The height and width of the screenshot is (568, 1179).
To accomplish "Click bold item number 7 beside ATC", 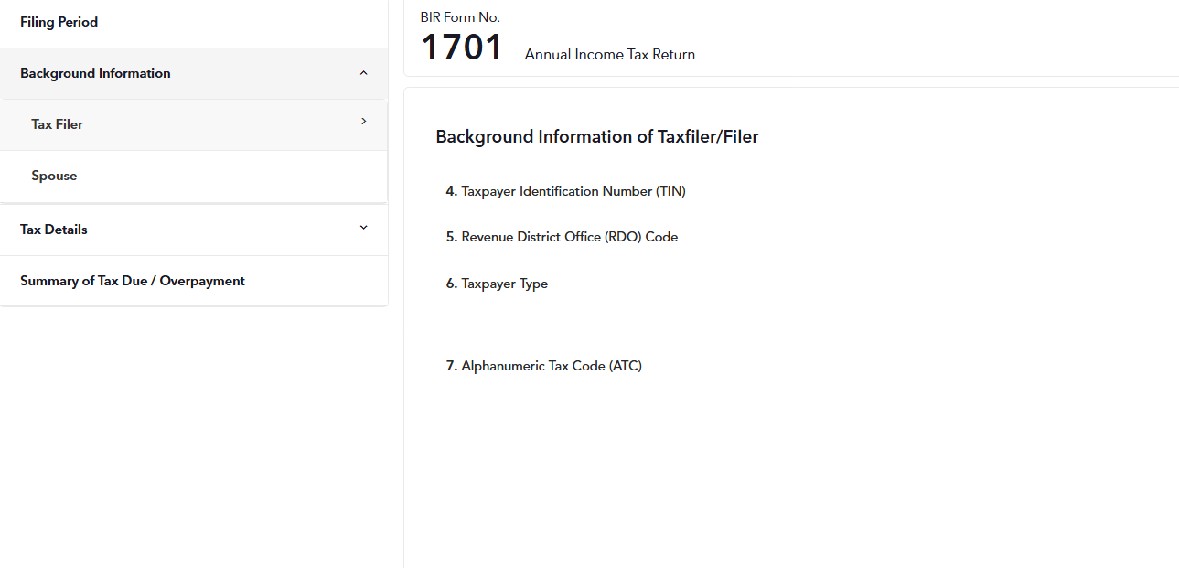I will [x=451, y=366].
